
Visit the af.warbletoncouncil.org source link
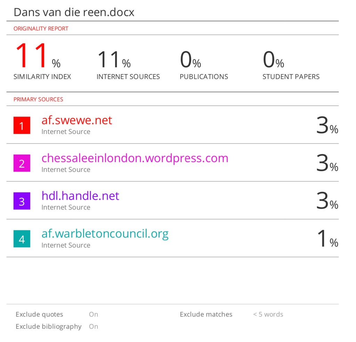tap(105, 233)
